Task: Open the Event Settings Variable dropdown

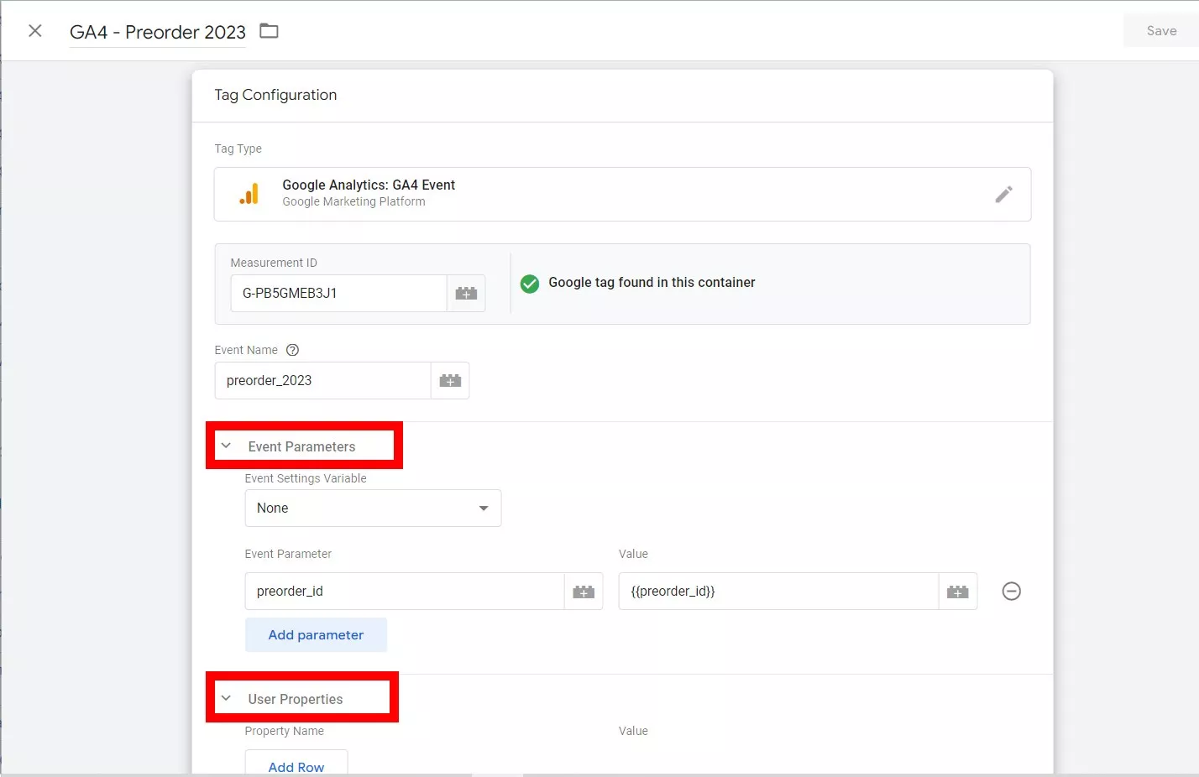Action: (x=373, y=508)
